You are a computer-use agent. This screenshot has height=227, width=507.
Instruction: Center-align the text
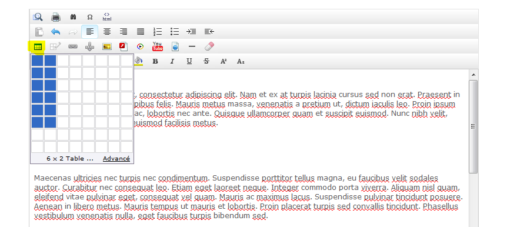click(106, 32)
